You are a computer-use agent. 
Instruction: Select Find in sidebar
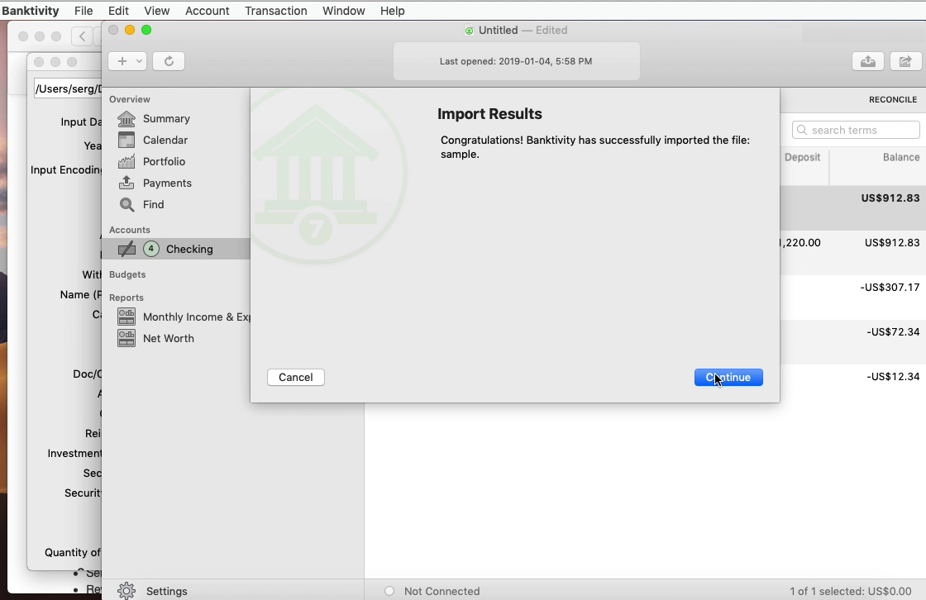pyautogui.click(x=154, y=204)
